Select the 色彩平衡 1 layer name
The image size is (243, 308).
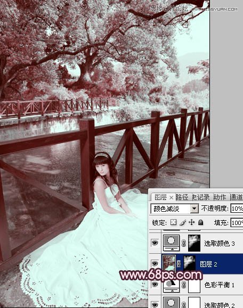(219, 285)
